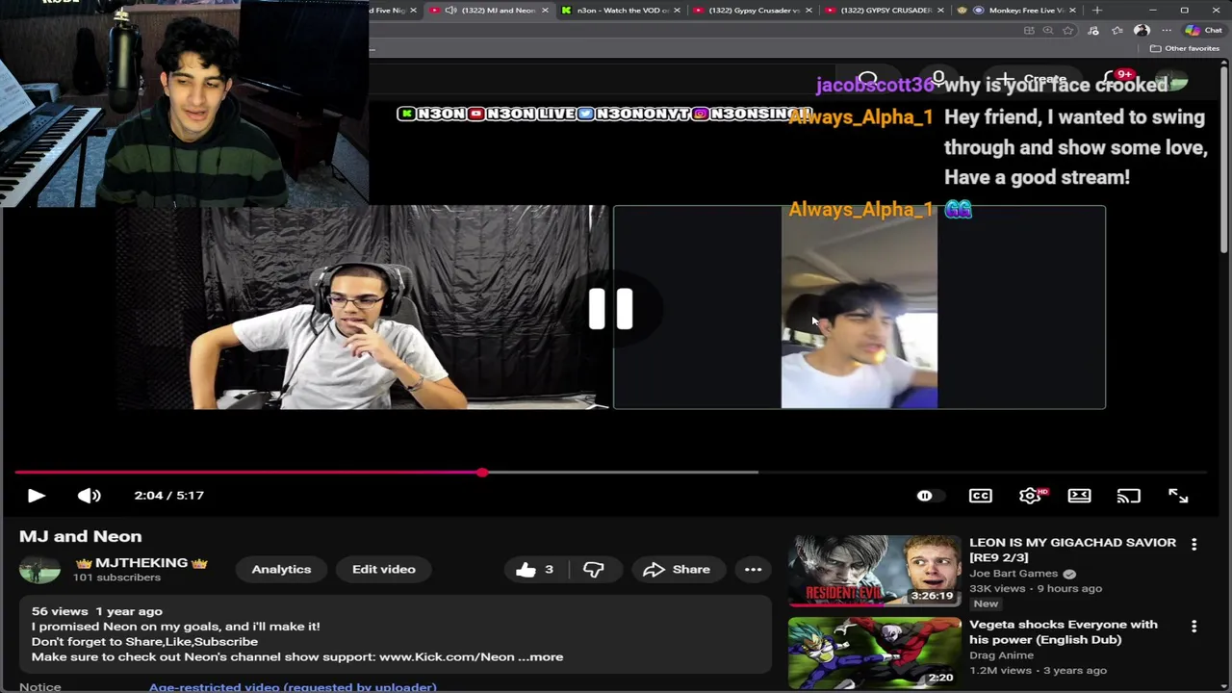The width and height of the screenshot is (1232, 693).
Task: Open the browser Settings and more menu
Action: [1167, 30]
